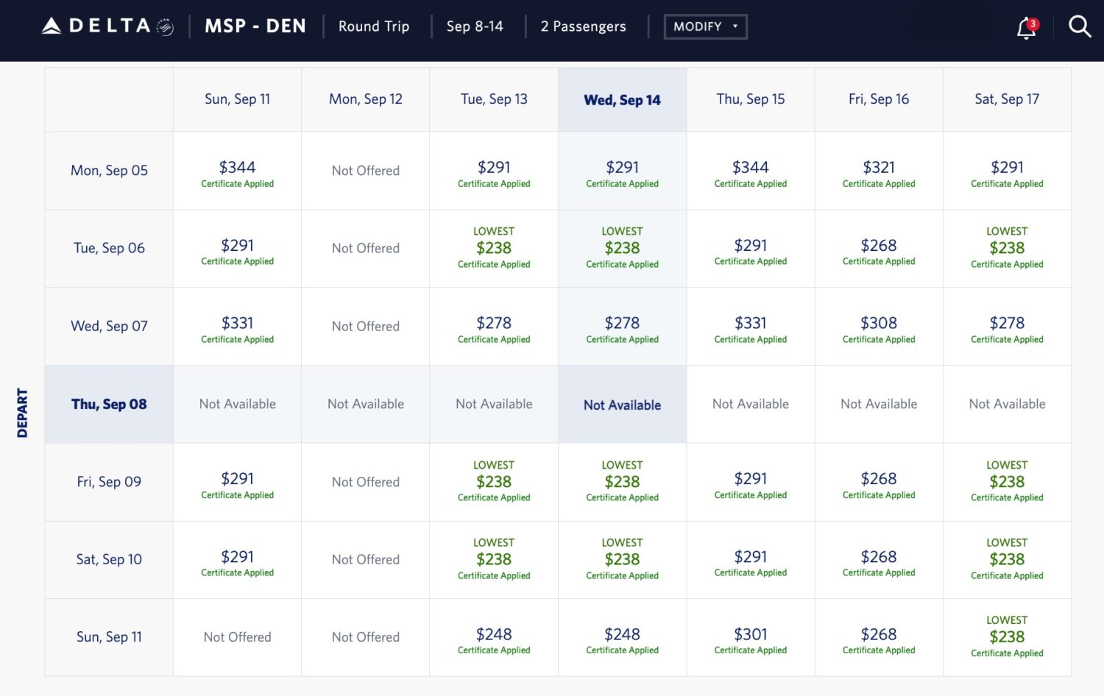Click the MSP - DEN route
Screen dimensions: 1104x696
255,26
